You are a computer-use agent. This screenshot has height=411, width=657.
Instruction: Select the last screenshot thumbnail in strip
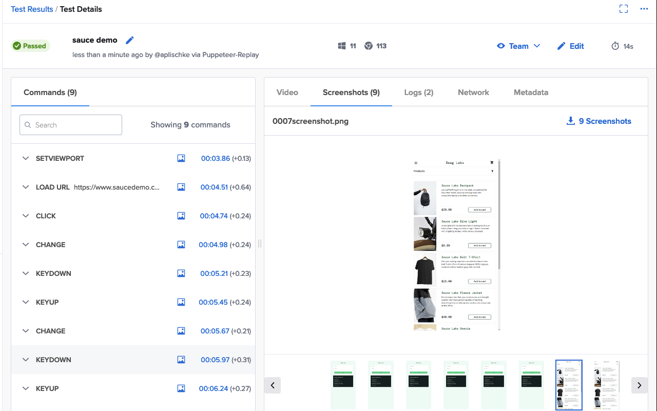coord(606,384)
